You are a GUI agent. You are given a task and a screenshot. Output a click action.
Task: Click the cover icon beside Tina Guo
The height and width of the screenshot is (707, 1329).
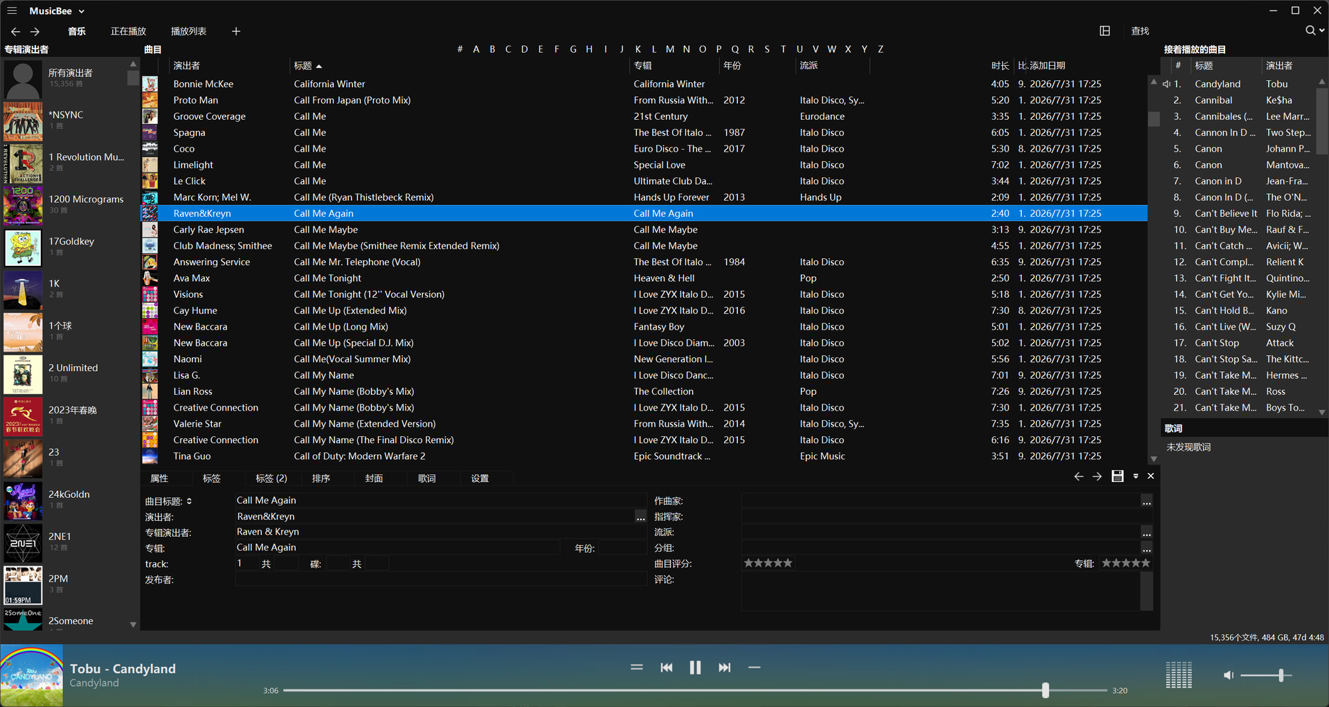click(x=150, y=456)
